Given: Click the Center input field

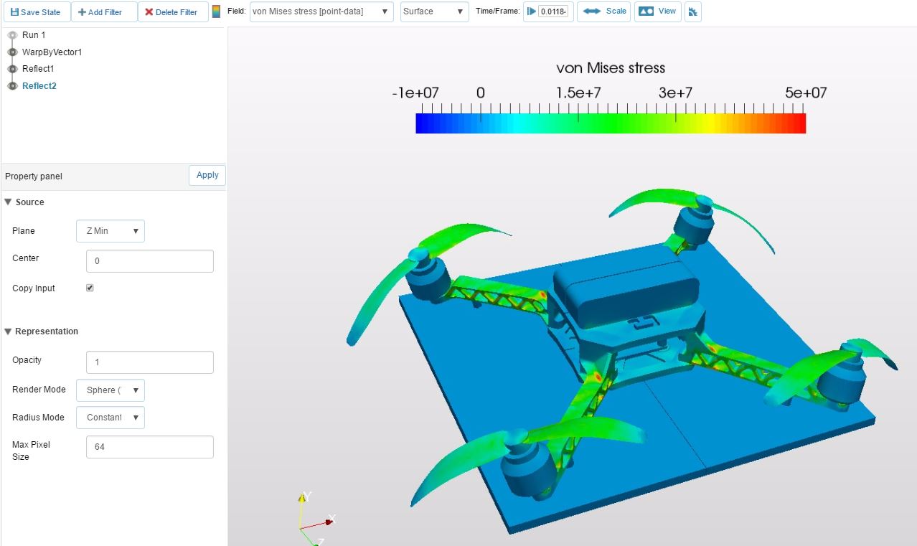Looking at the screenshot, I should (149, 261).
